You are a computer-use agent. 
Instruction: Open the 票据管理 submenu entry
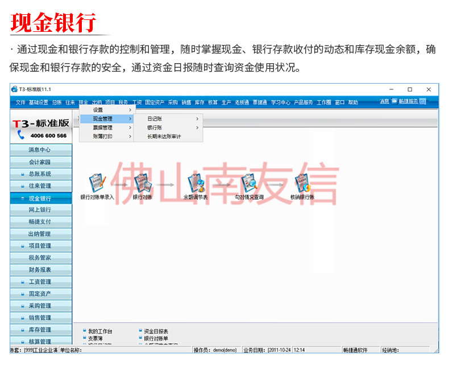106,127
